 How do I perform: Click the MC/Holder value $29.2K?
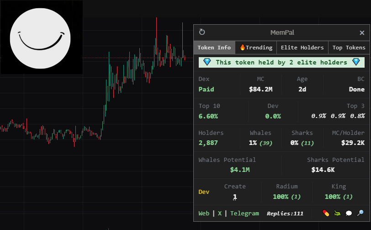(x=353, y=143)
